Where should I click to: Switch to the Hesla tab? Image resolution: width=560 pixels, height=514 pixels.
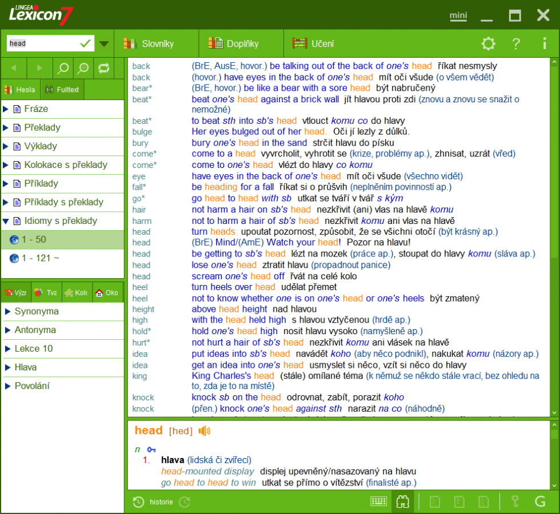coord(21,89)
